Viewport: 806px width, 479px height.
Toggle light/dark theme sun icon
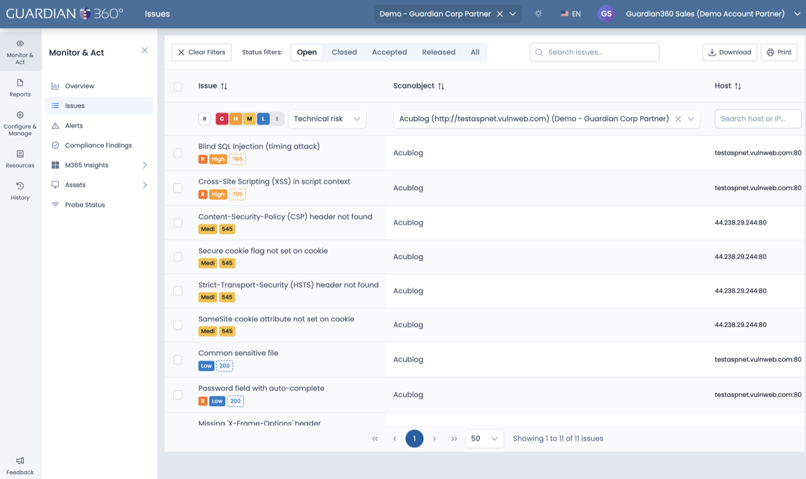tap(538, 13)
